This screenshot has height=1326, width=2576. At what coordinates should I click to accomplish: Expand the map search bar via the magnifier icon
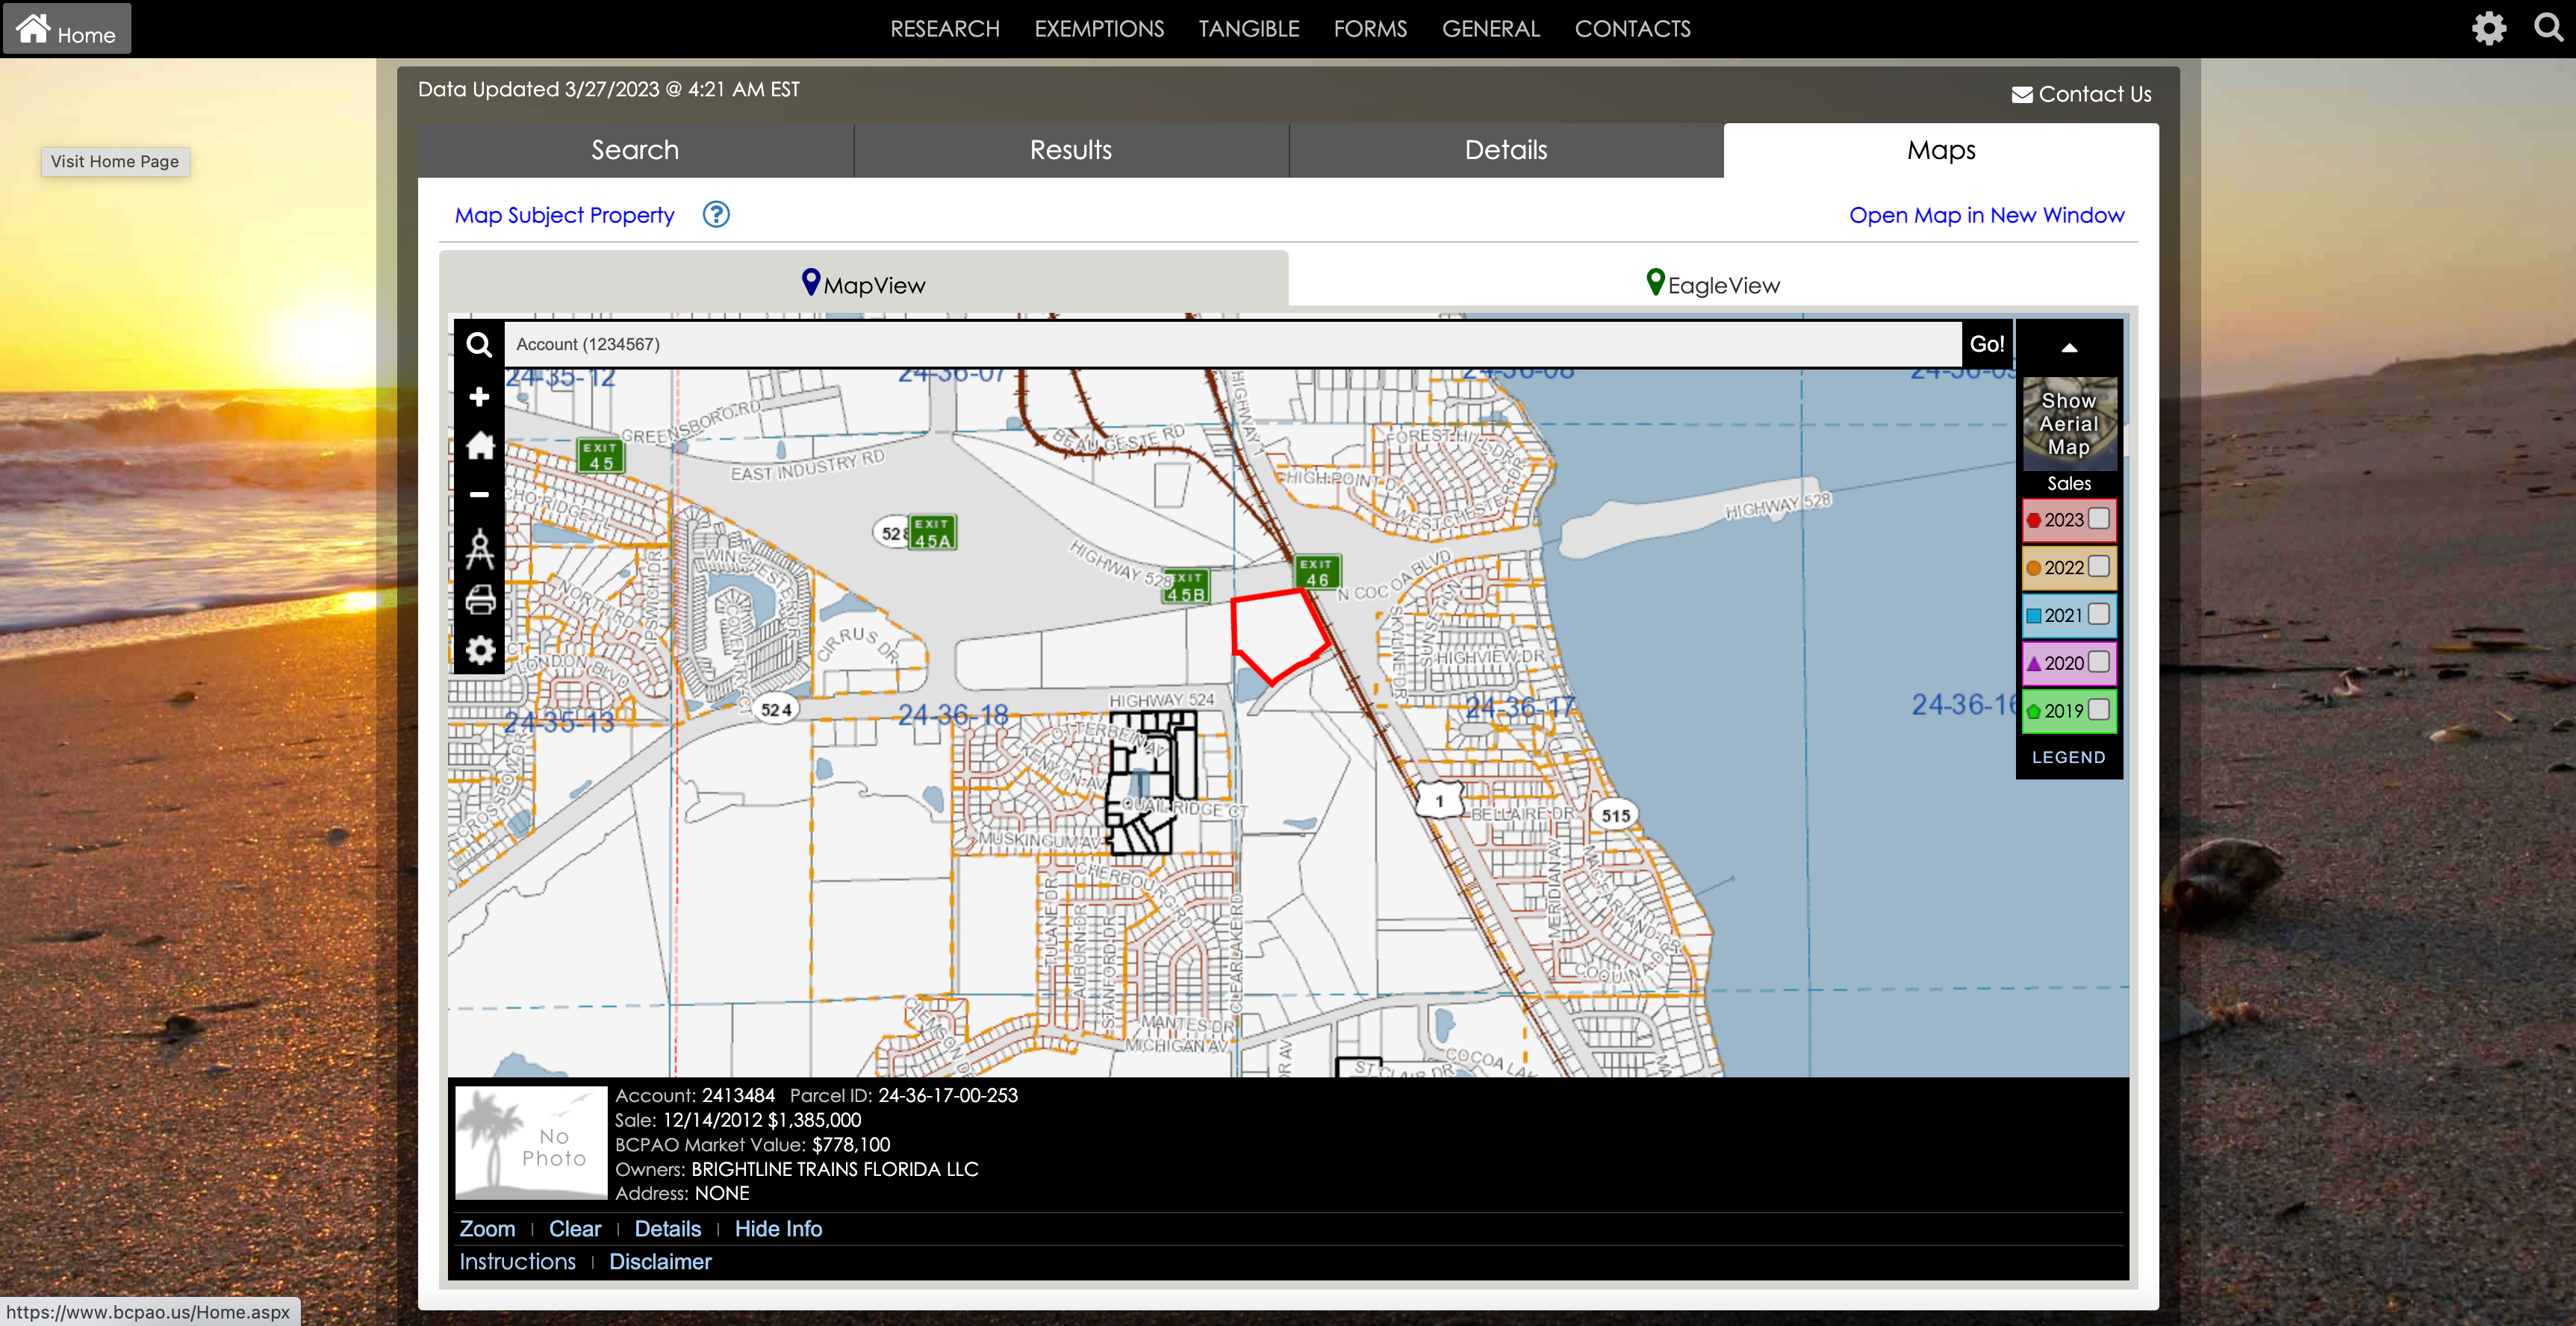click(x=479, y=344)
